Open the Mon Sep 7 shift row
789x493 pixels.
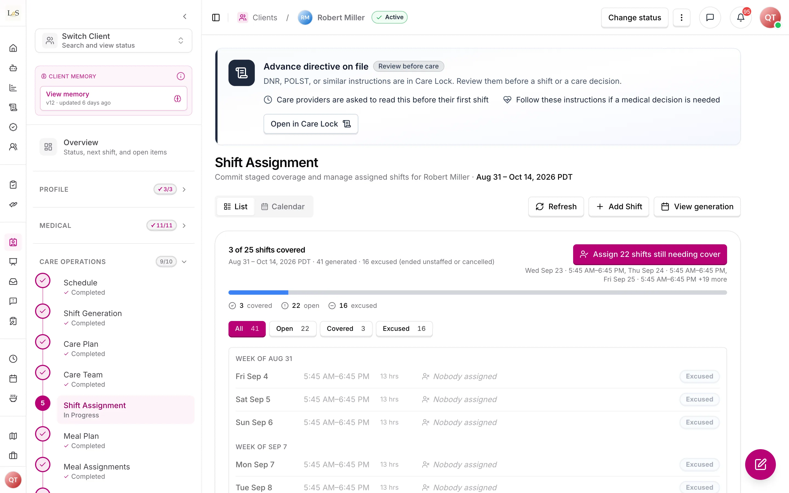[x=478, y=464]
